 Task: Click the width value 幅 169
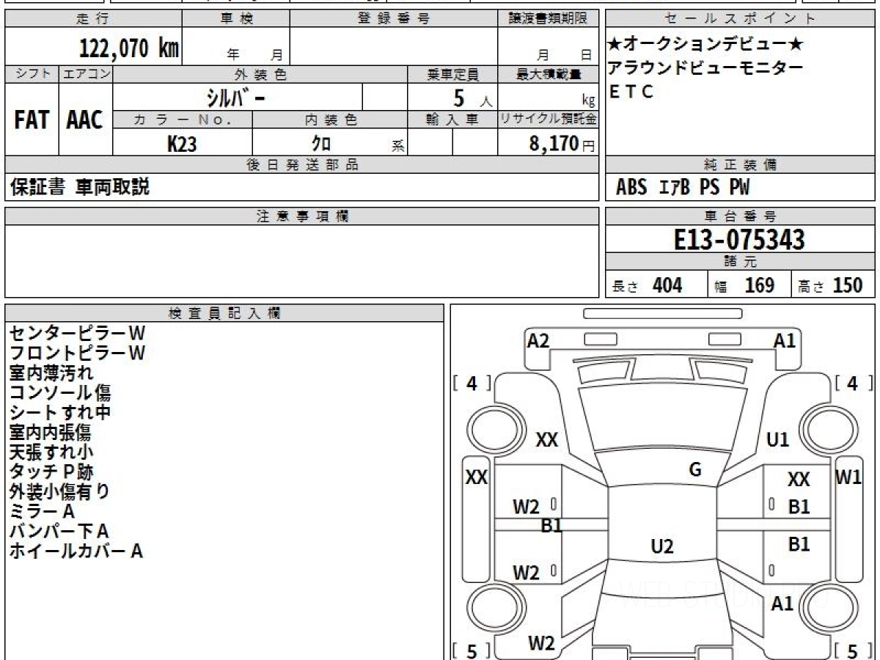coord(745,285)
